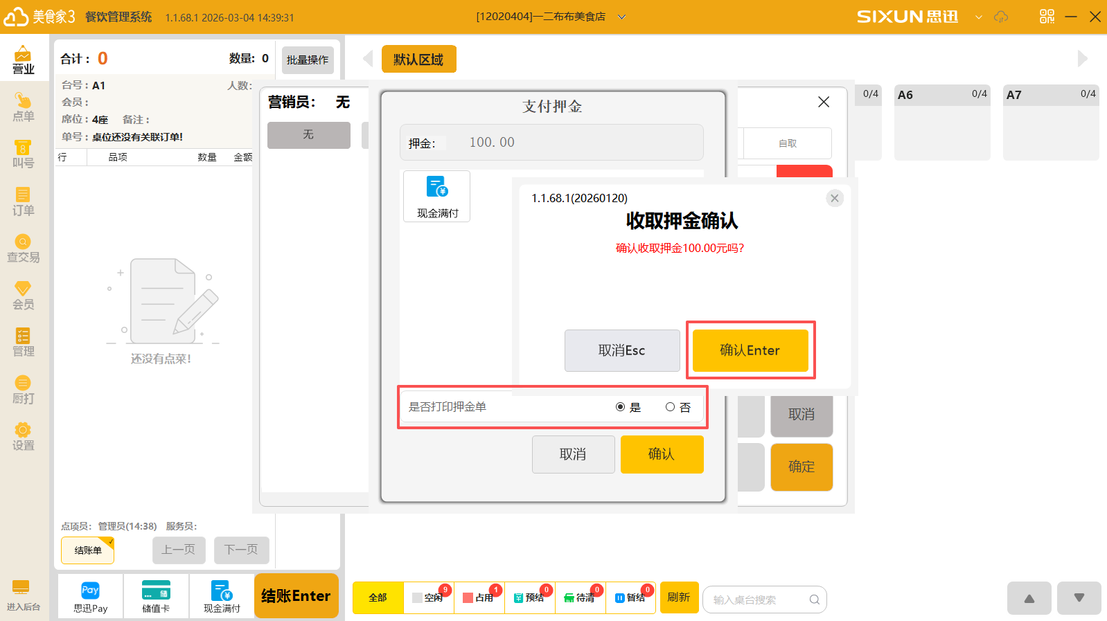Click the table search input field
The width and height of the screenshot is (1107, 621).
(759, 600)
